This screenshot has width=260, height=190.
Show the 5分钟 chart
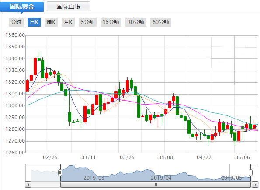point(87,22)
